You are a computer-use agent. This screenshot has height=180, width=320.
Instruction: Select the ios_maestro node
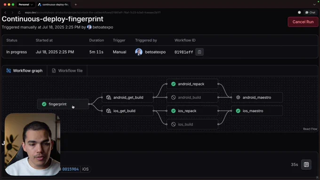pos(257,111)
